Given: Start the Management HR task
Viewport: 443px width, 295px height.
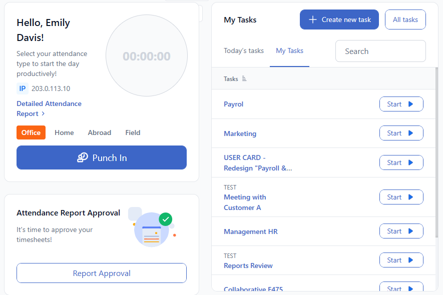Looking at the screenshot, I should click(401, 231).
